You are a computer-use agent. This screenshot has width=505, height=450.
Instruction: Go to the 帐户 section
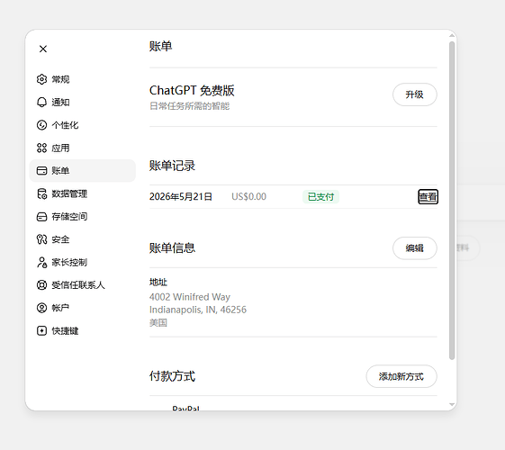[82, 308]
